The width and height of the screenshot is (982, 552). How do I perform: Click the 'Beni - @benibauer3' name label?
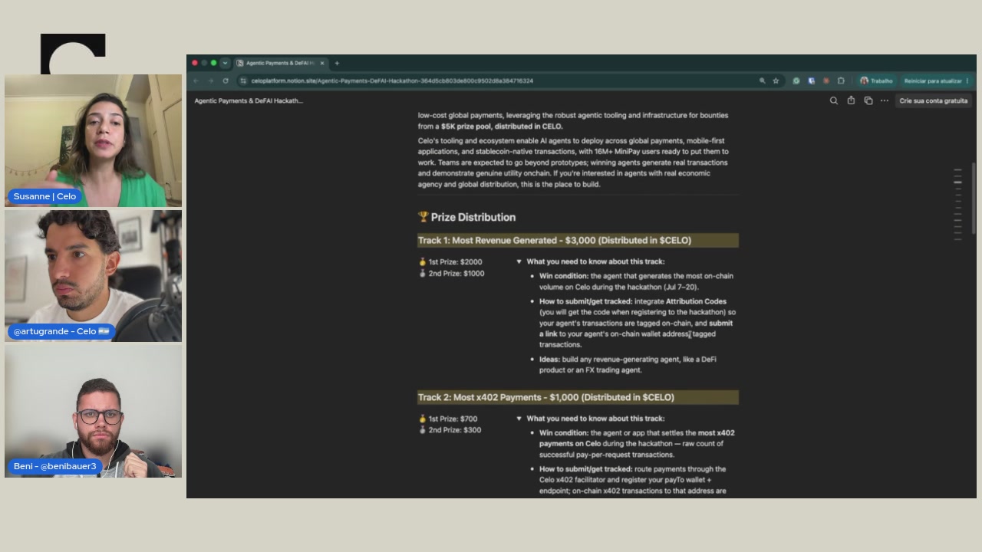(54, 466)
